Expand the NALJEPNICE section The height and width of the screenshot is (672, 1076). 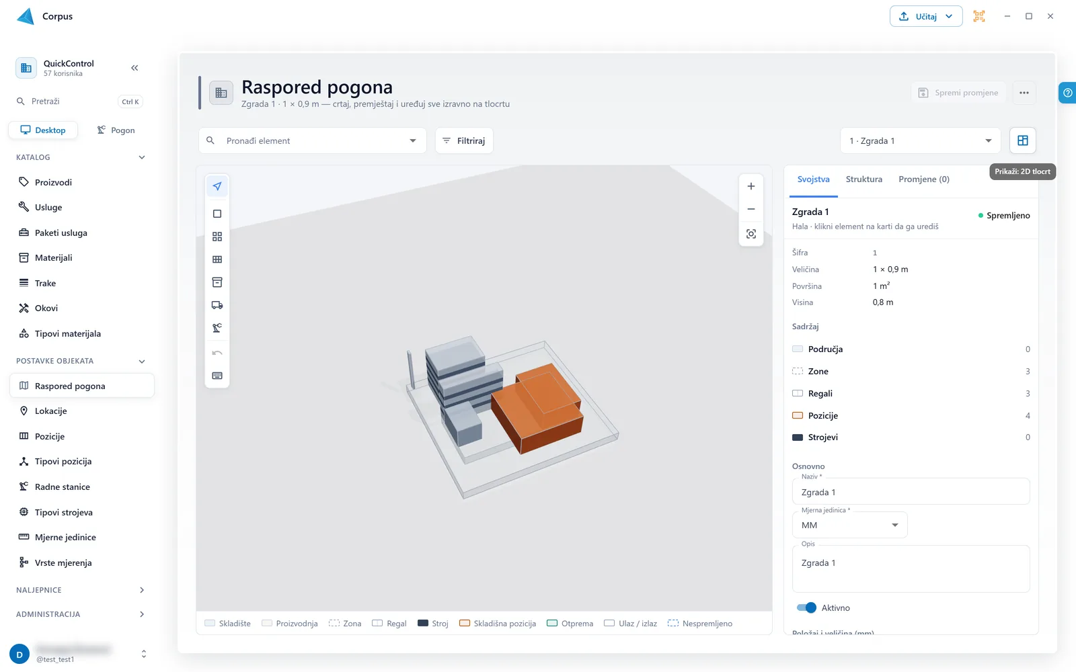(81, 590)
